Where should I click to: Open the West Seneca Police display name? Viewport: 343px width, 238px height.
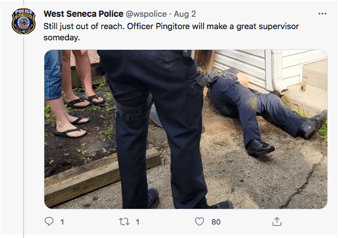83,14
